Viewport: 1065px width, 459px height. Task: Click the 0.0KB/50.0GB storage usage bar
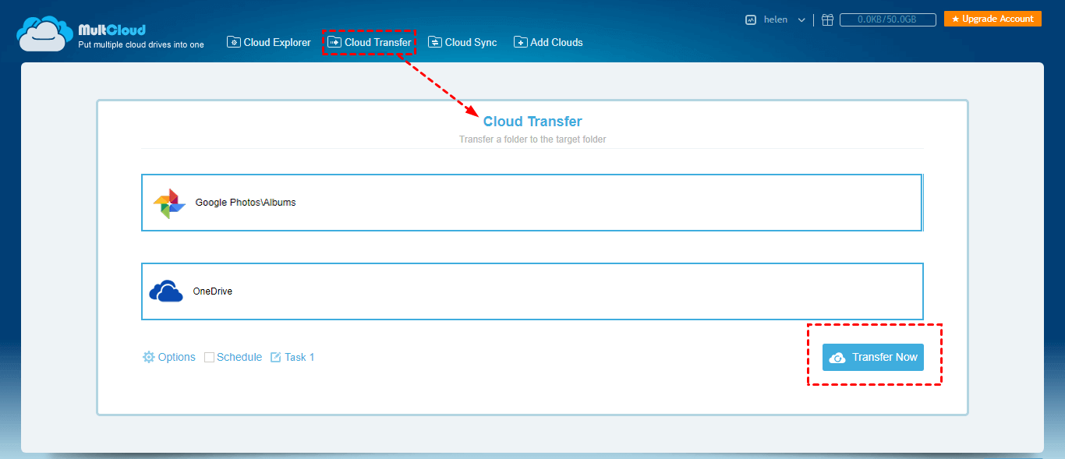pyautogui.click(x=887, y=19)
